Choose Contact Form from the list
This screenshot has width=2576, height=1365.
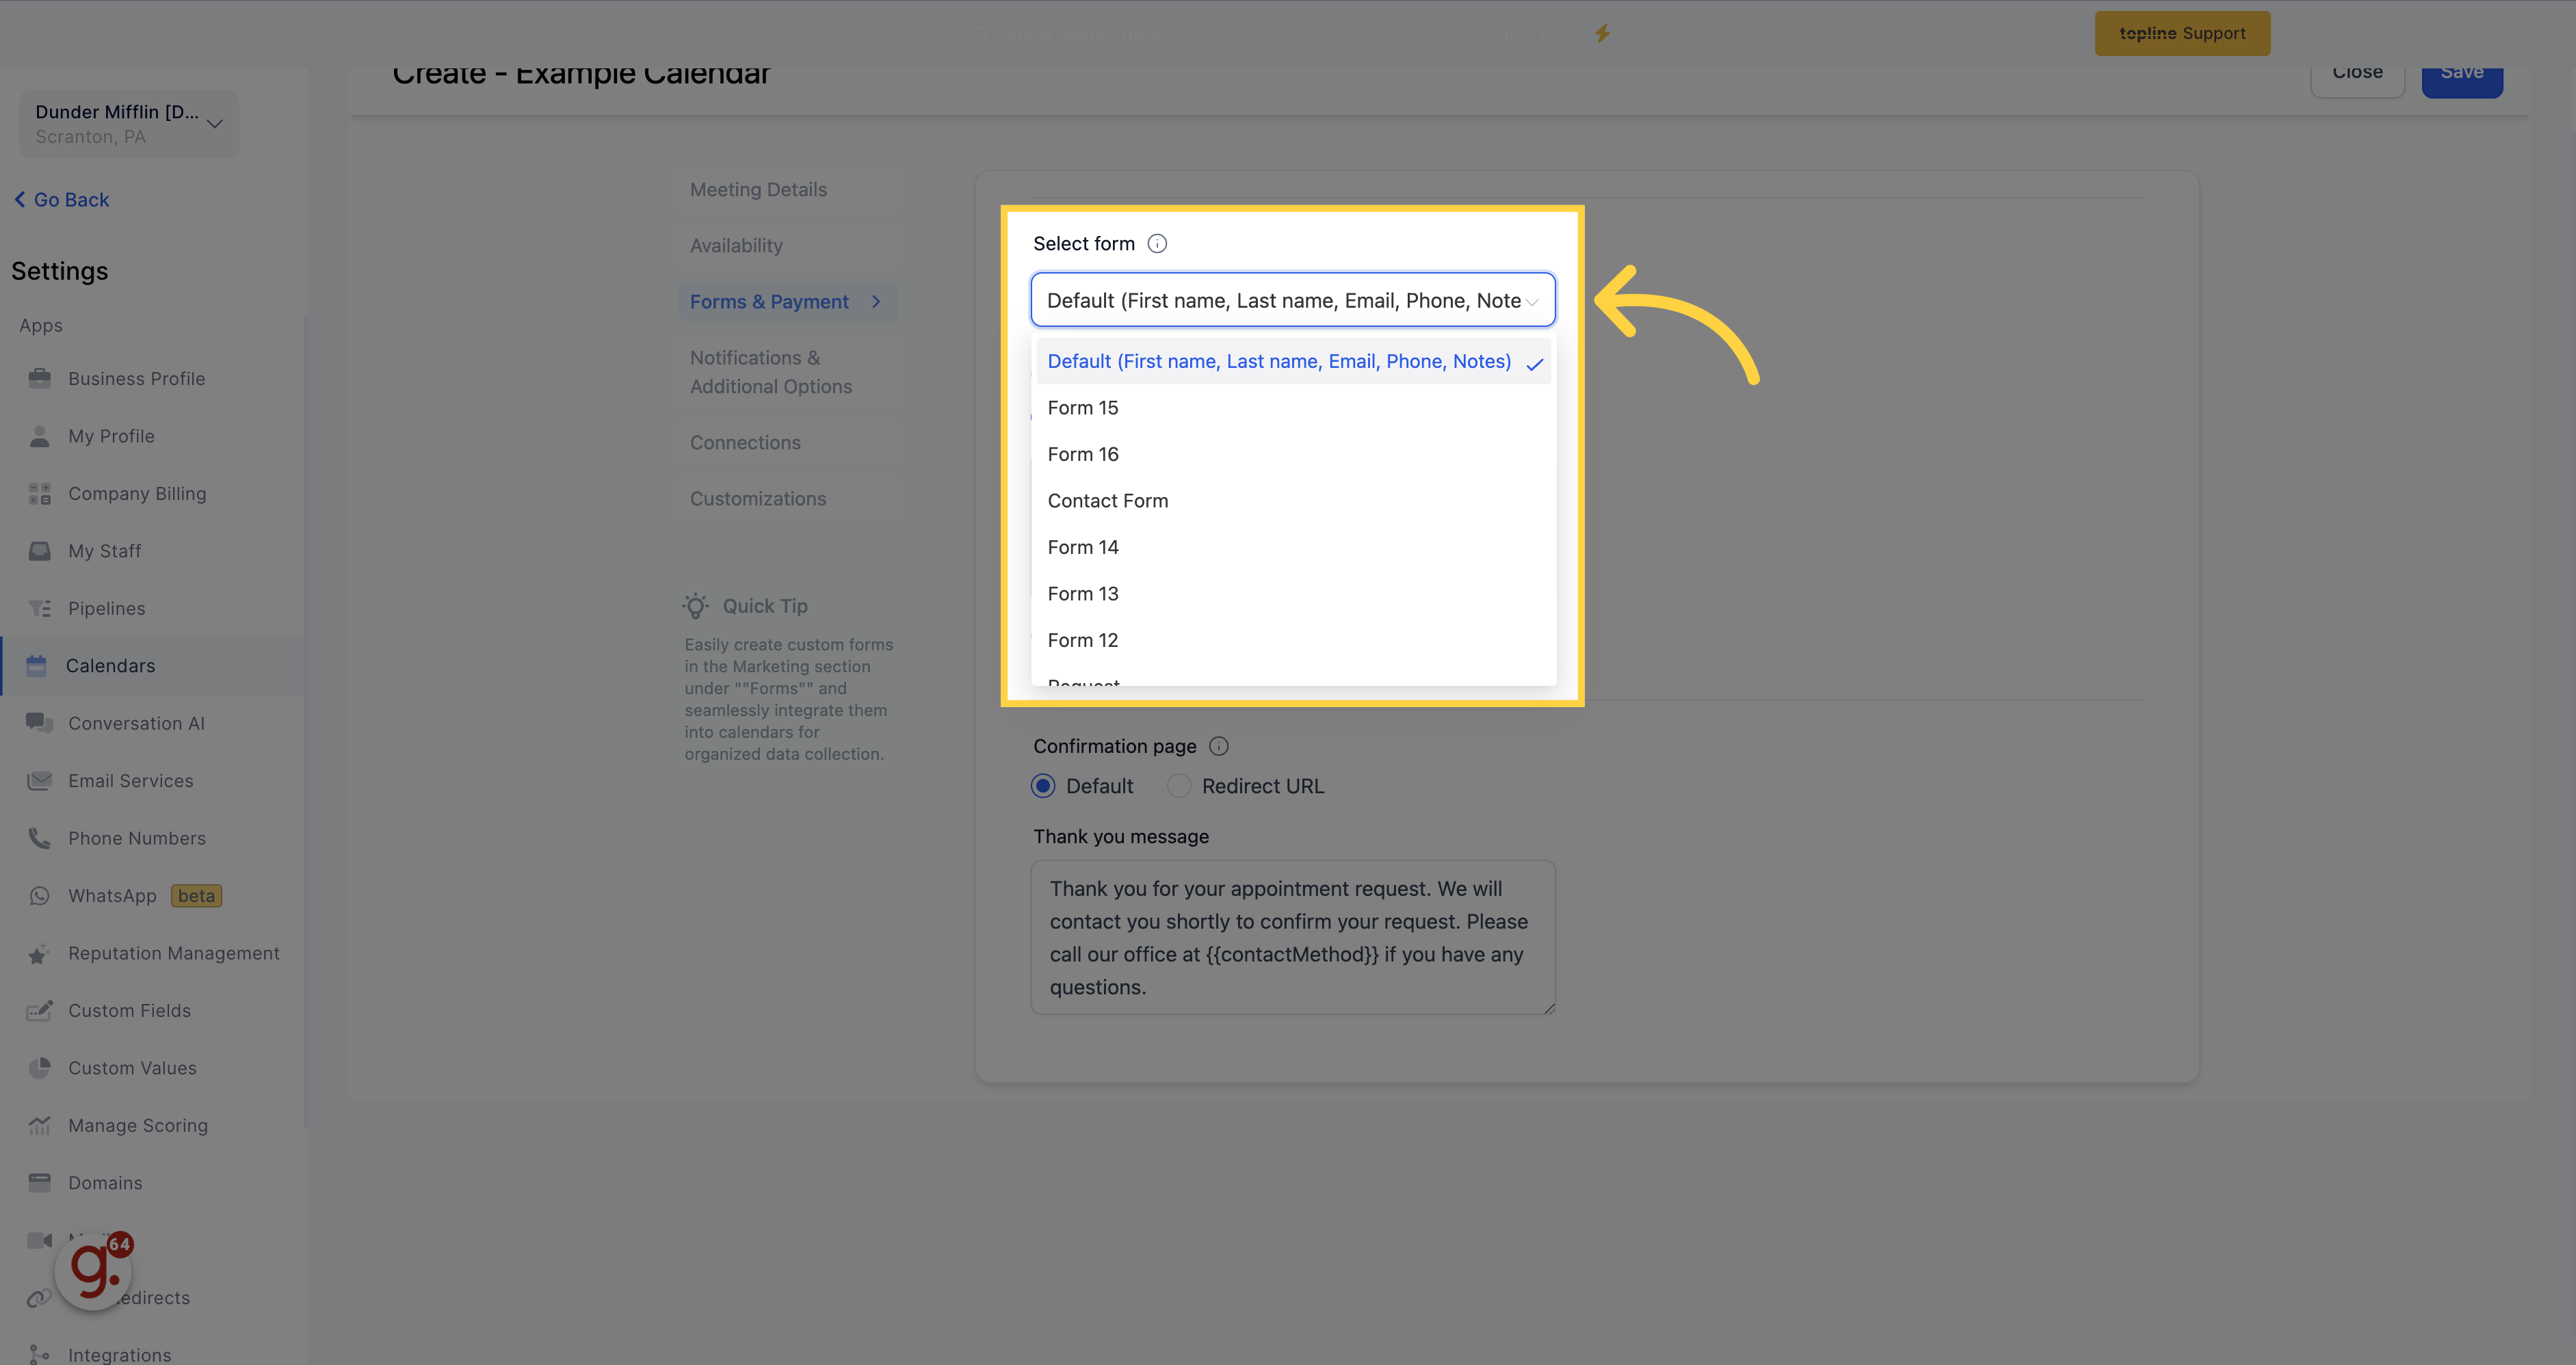point(1293,501)
